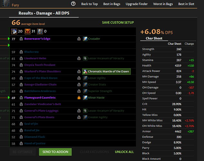Toggle the orange lock on Minor Haste

79,98
